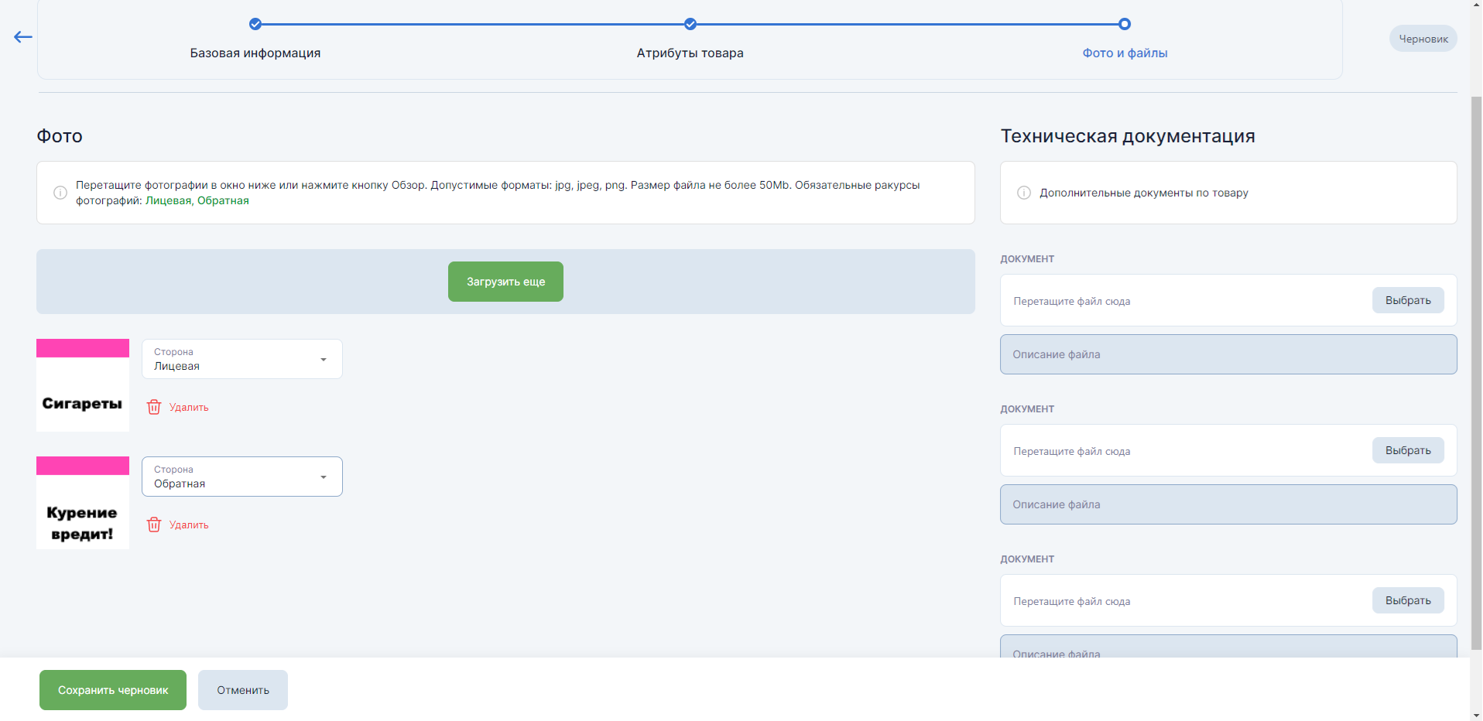Viewport: 1483px width, 721px height.
Task: Click trash icon for Курение вредит photo
Action: (154, 525)
